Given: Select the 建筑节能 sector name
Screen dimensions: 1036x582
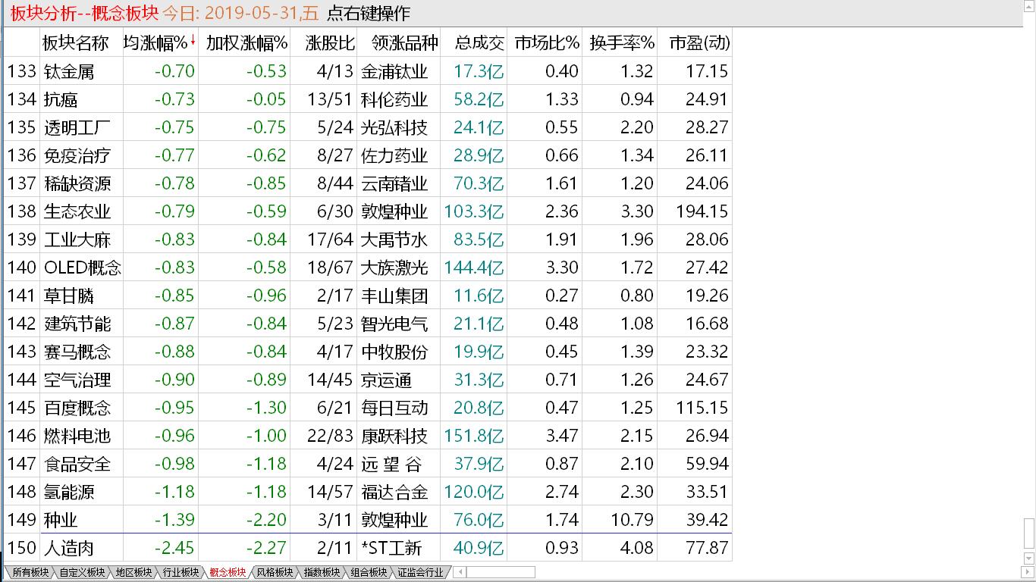Looking at the screenshot, I should 77,324.
